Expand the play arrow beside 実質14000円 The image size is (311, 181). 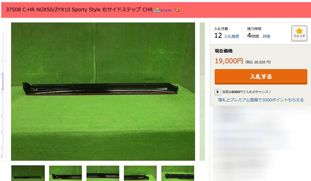(x=217, y=92)
